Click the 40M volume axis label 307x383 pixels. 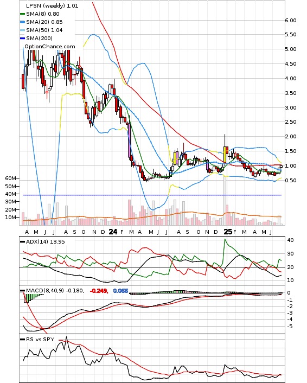point(10,194)
